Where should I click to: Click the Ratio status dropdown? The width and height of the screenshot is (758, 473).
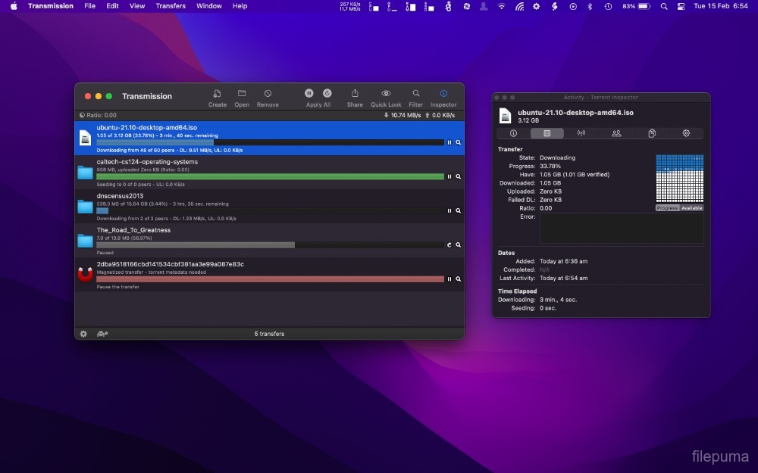98,115
